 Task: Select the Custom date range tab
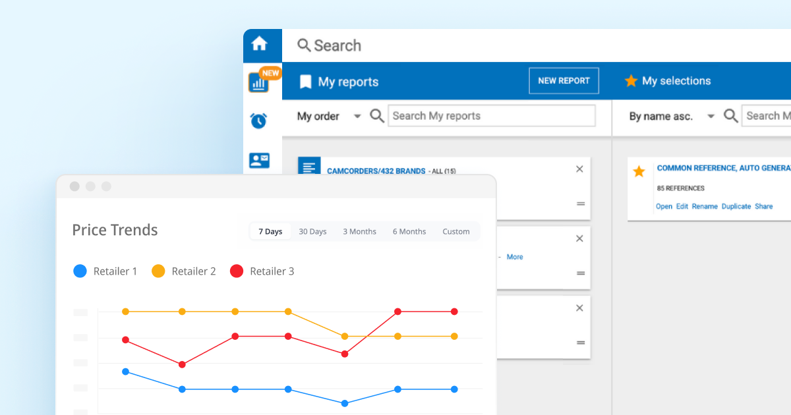pos(456,231)
